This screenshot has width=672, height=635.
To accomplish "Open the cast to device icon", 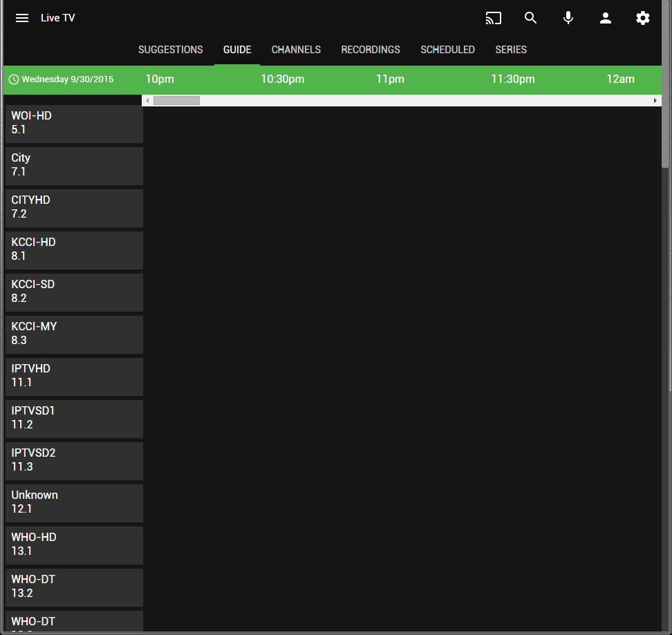I will coord(494,18).
